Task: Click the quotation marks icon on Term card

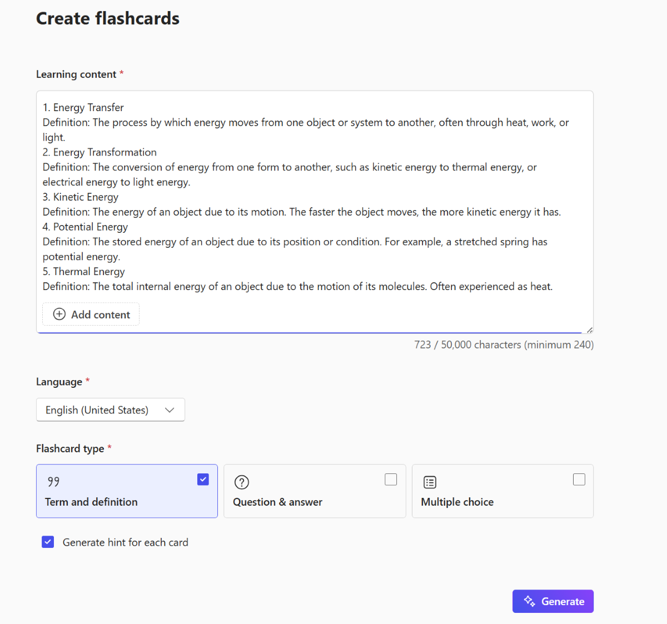Action: [53, 482]
